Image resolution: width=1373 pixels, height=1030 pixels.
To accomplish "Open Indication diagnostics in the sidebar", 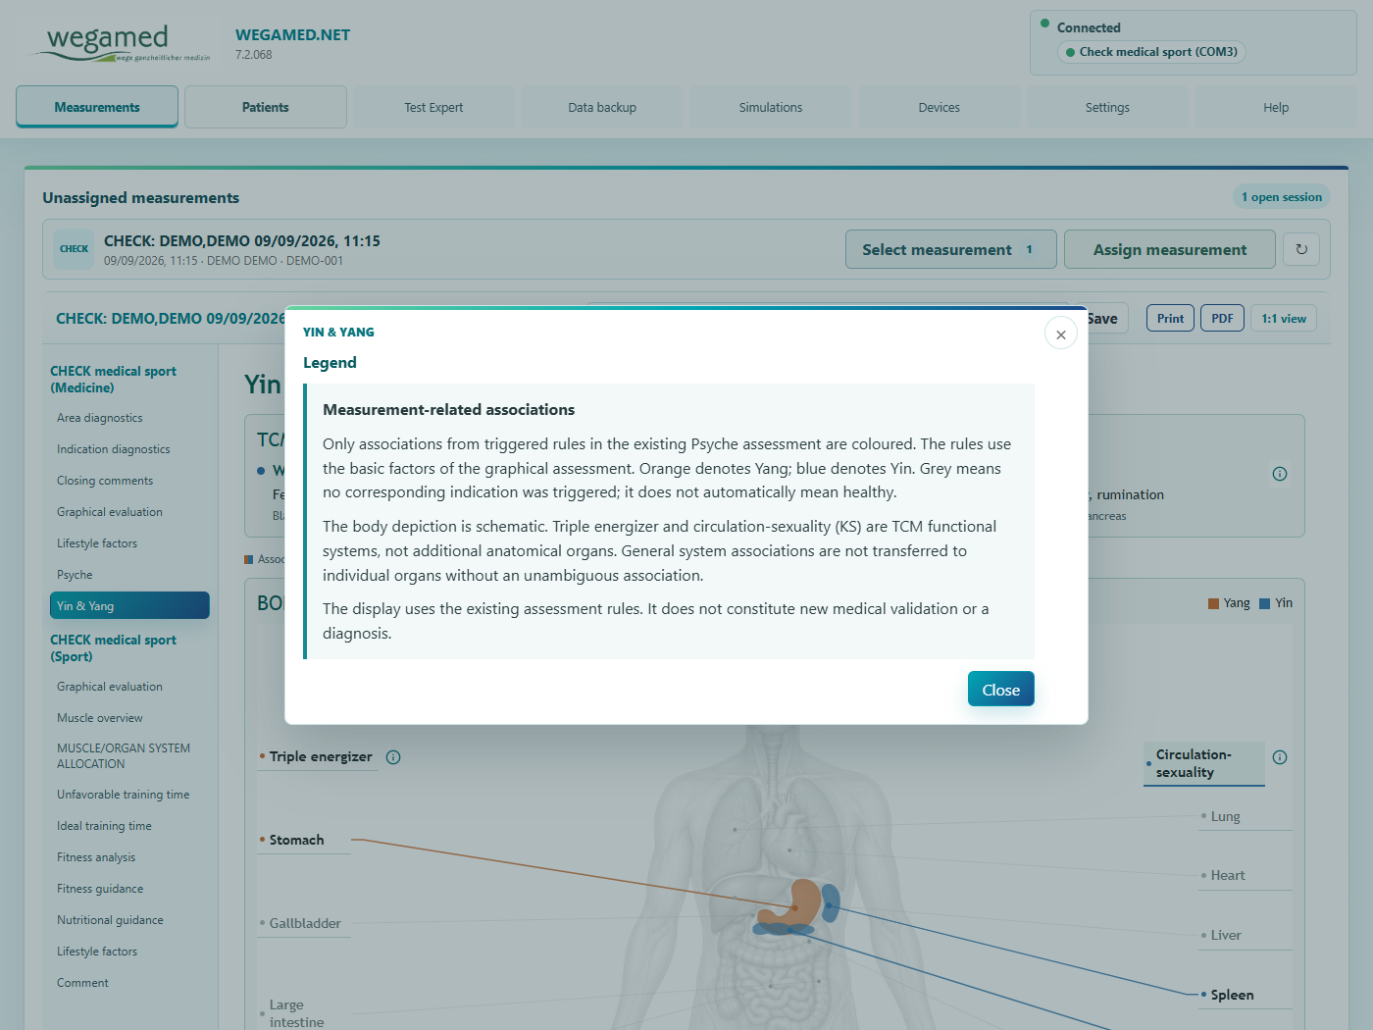I will coord(129,449).
